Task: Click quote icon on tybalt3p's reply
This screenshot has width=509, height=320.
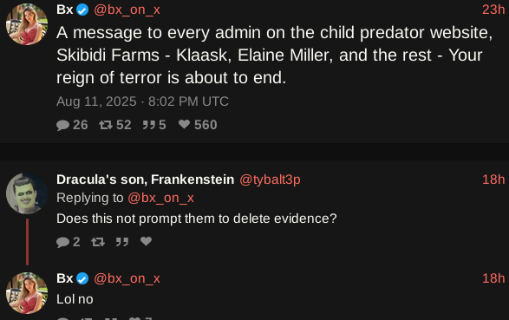Action: [122, 242]
